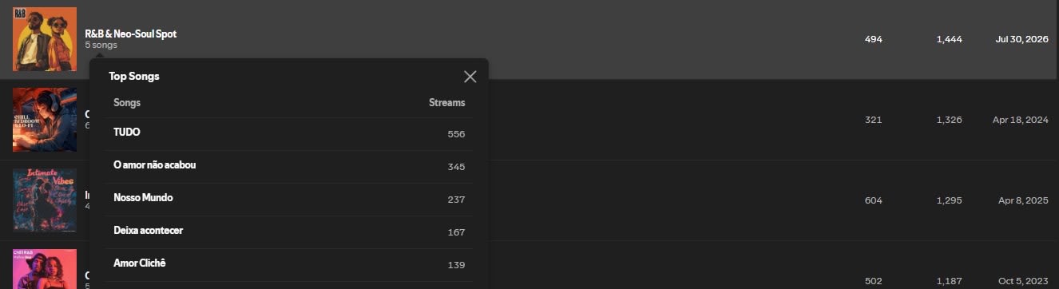Open the pink Chill R&B cover at the bottom

click(45, 269)
